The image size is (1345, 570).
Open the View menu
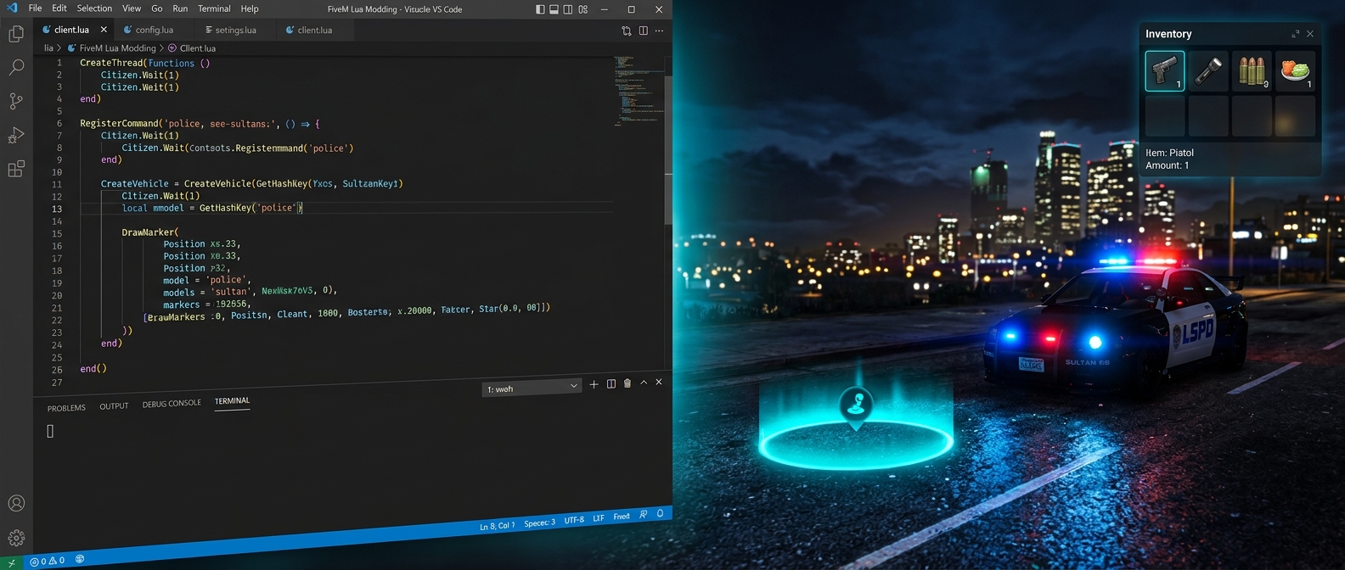132,8
